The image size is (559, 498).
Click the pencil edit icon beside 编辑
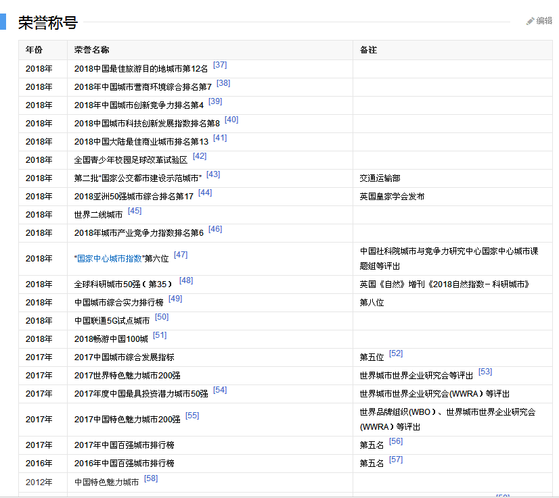coord(530,22)
